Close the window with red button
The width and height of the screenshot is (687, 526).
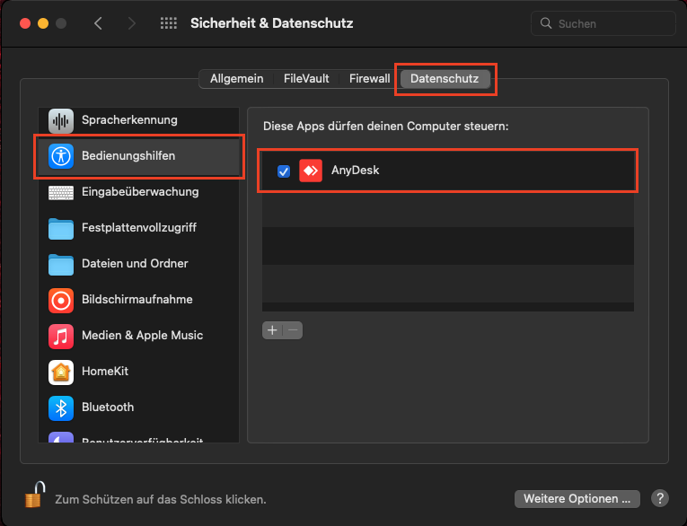coord(25,23)
